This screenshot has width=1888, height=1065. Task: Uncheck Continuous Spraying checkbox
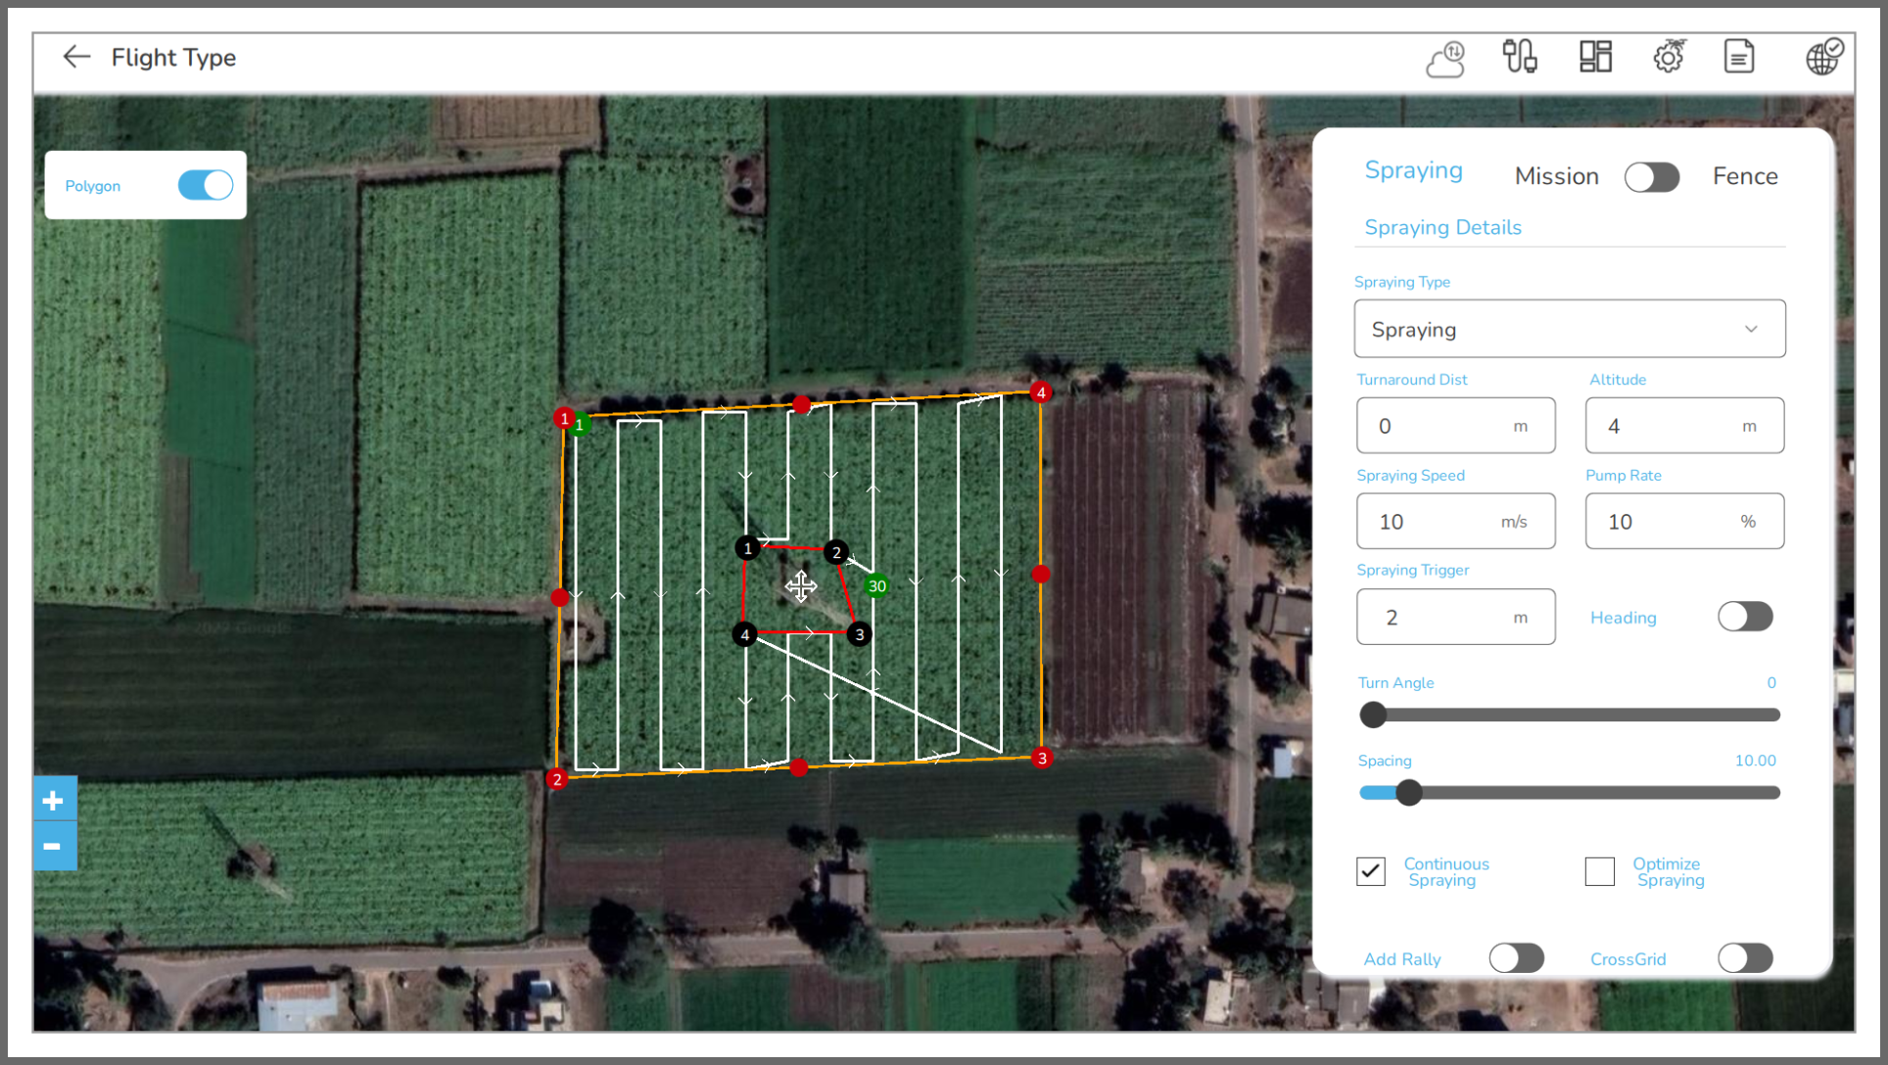coord(1371,871)
